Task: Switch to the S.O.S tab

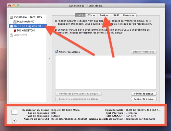Action: (x=80, y=15)
